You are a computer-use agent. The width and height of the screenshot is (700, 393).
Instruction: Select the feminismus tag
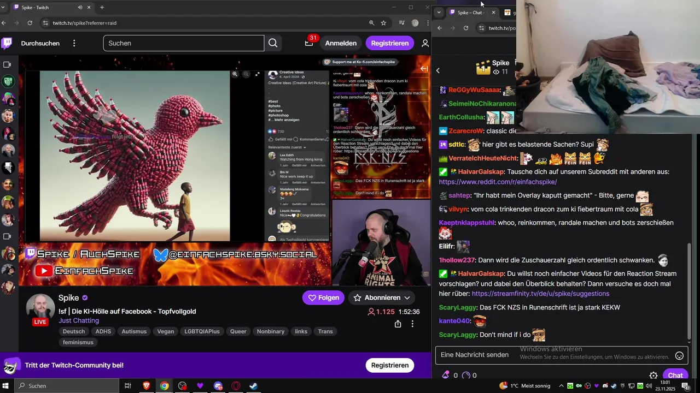(78, 342)
